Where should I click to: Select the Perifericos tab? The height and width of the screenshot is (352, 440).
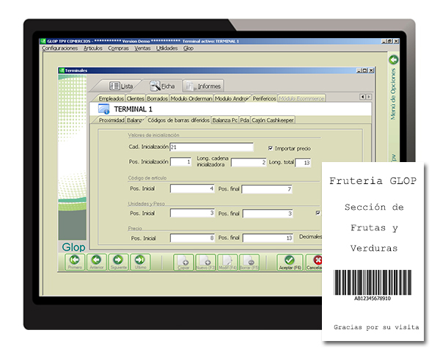point(264,98)
